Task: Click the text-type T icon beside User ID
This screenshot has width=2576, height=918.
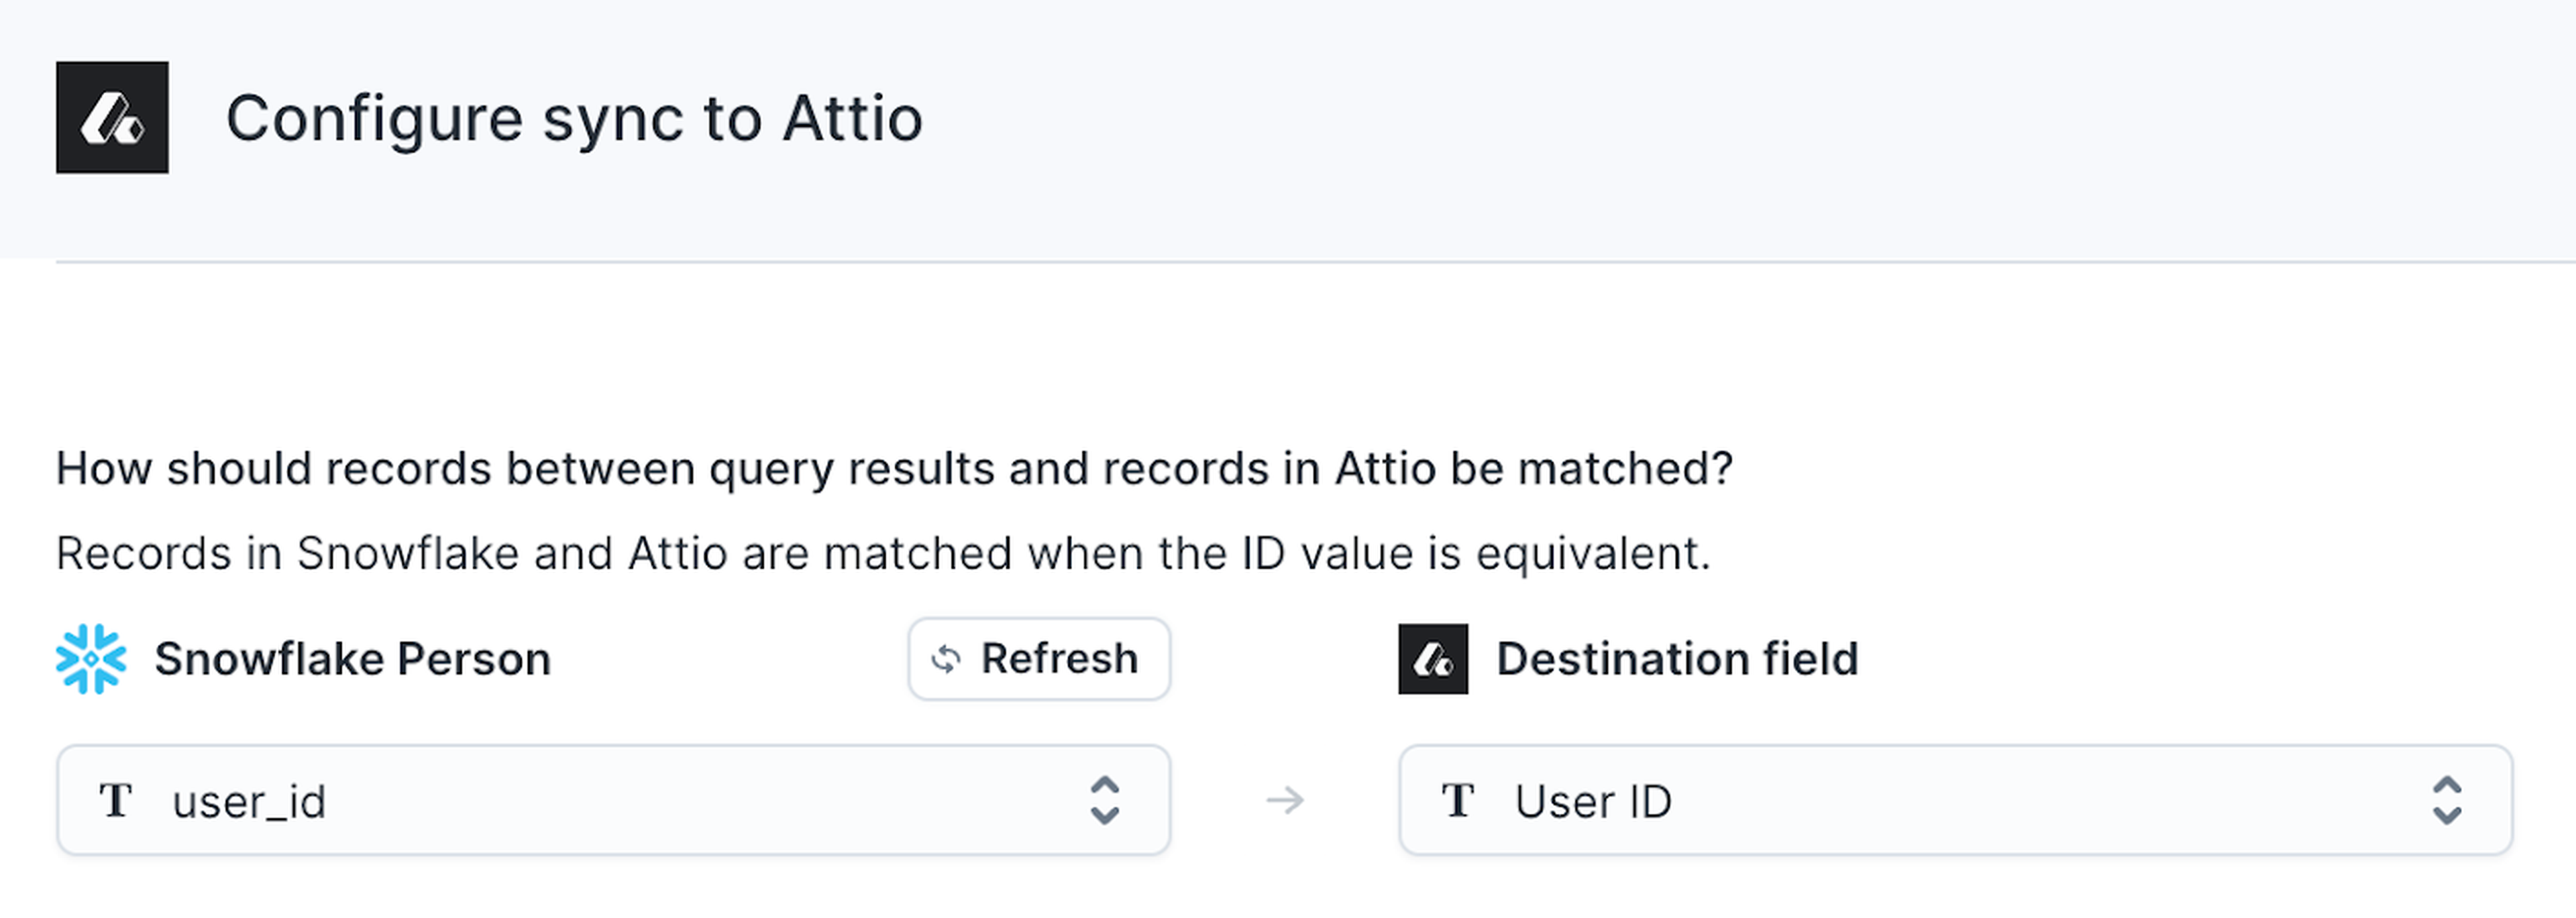Action: click(1458, 800)
